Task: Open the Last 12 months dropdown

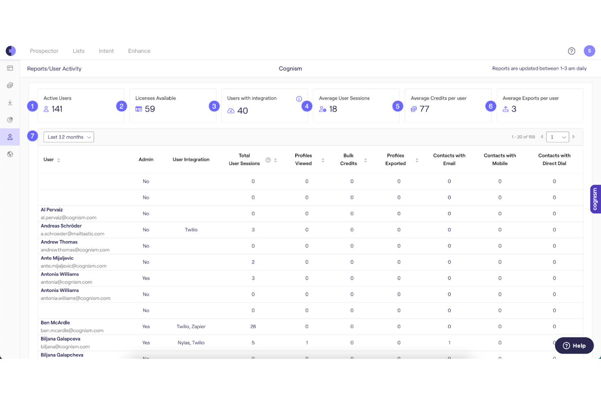Action: tap(69, 137)
